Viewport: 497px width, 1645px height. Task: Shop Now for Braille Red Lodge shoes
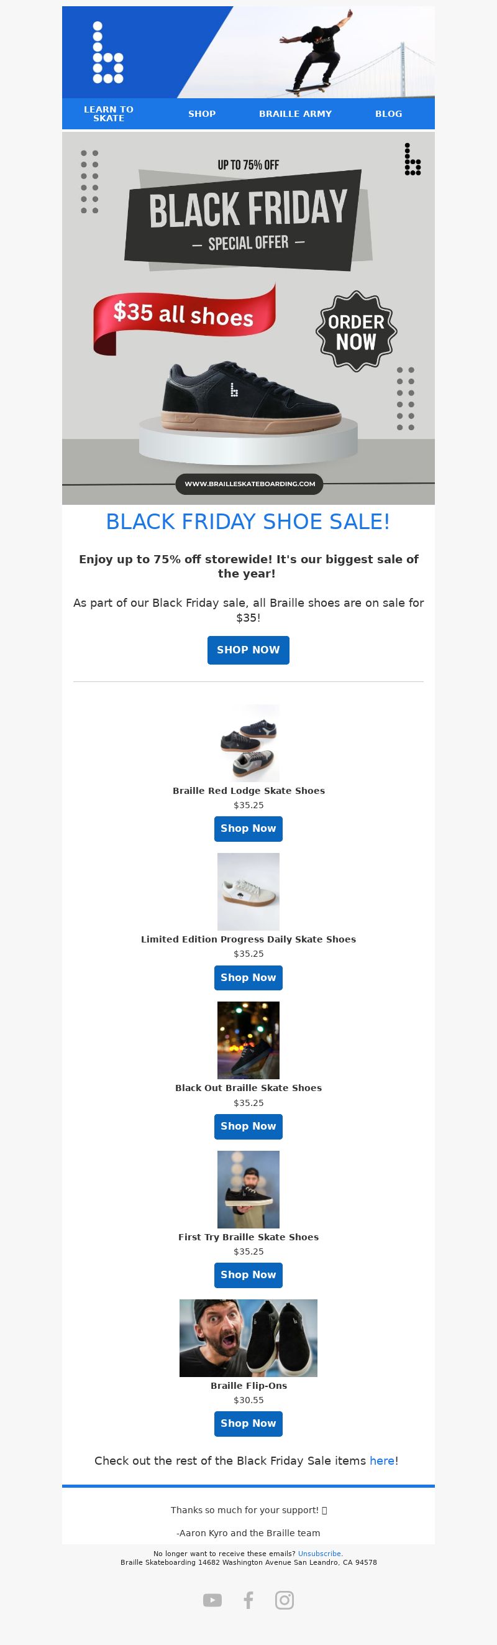point(248,829)
